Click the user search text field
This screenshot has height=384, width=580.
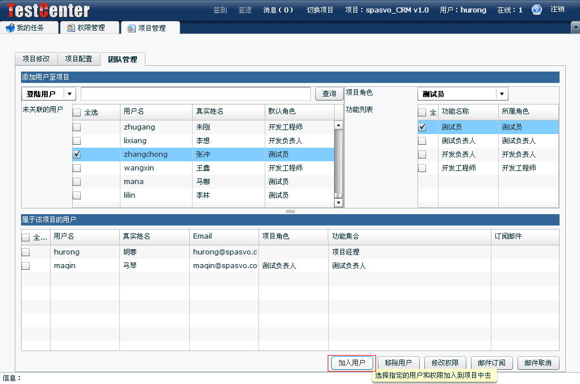pos(195,94)
